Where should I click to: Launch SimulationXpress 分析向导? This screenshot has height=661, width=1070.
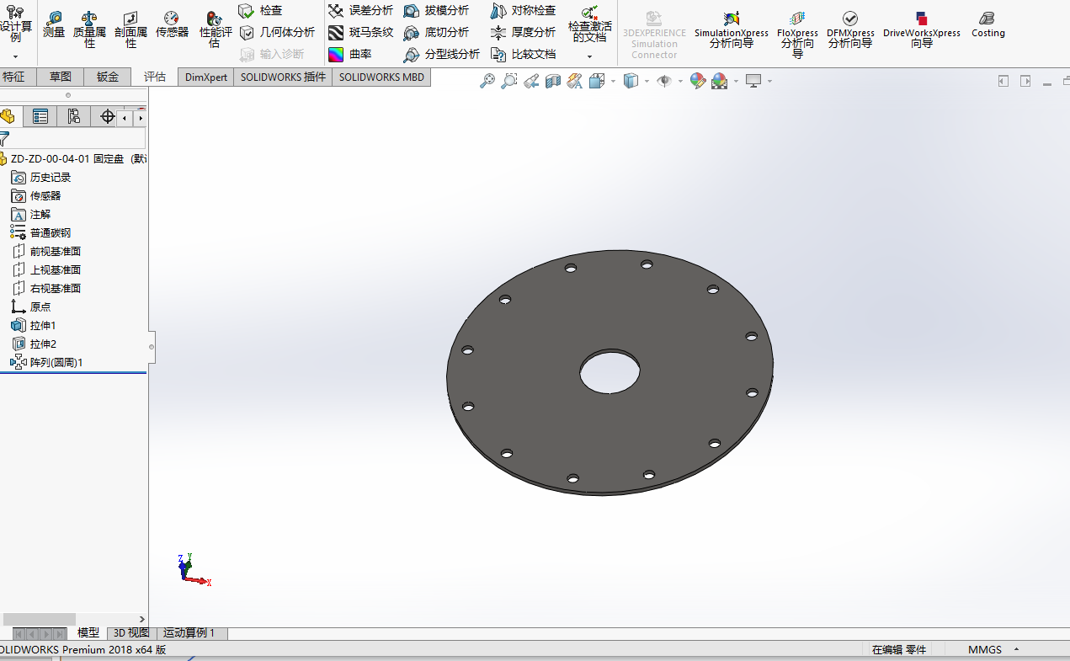[731, 30]
